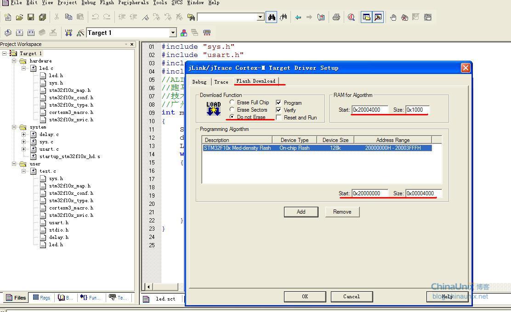The width and height of the screenshot is (511, 312).
Task: Open the Peripherals menu
Action: coord(133,3)
